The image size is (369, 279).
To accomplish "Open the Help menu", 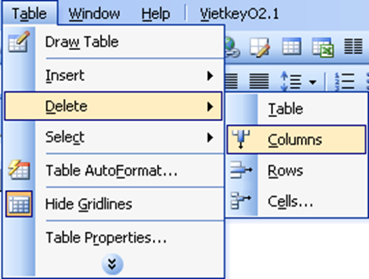I will [x=155, y=14].
